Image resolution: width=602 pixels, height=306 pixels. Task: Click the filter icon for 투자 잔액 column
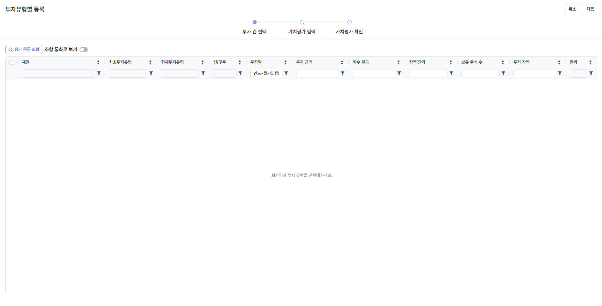[560, 73]
